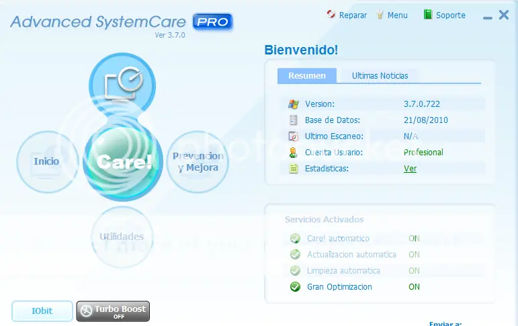
Task: Open the Soporte book icon
Action: [428, 15]
